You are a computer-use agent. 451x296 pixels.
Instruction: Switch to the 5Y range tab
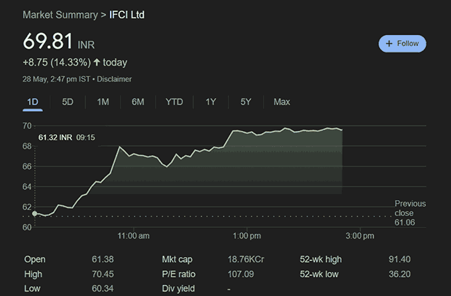(x=246, y=102)
